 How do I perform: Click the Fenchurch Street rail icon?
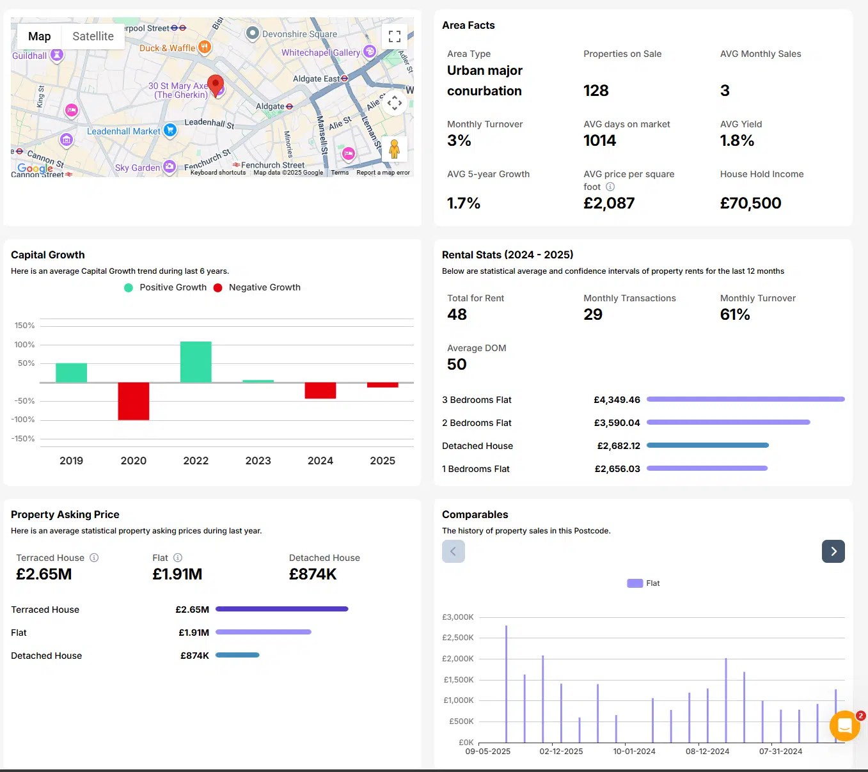pyautogui.click(x=236, y=165)
